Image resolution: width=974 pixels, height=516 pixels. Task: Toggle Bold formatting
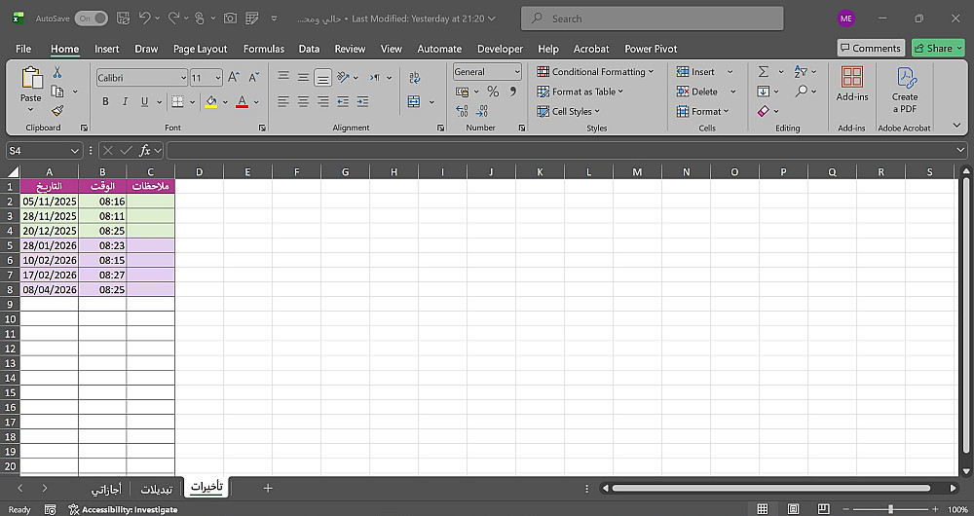click(x=105, y=101)
